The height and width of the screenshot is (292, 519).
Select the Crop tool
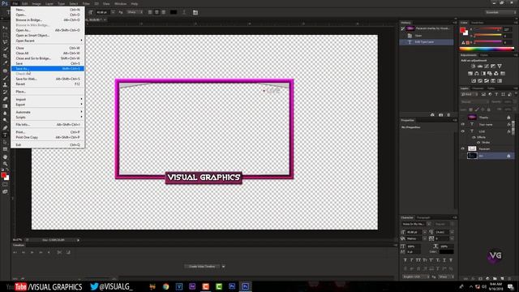[5, 56]
